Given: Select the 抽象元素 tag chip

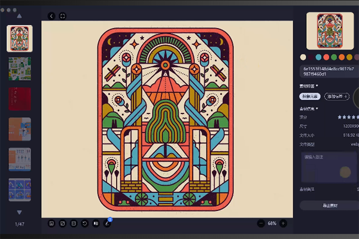Looking at the screenshot, I should (x=310, y=96).
